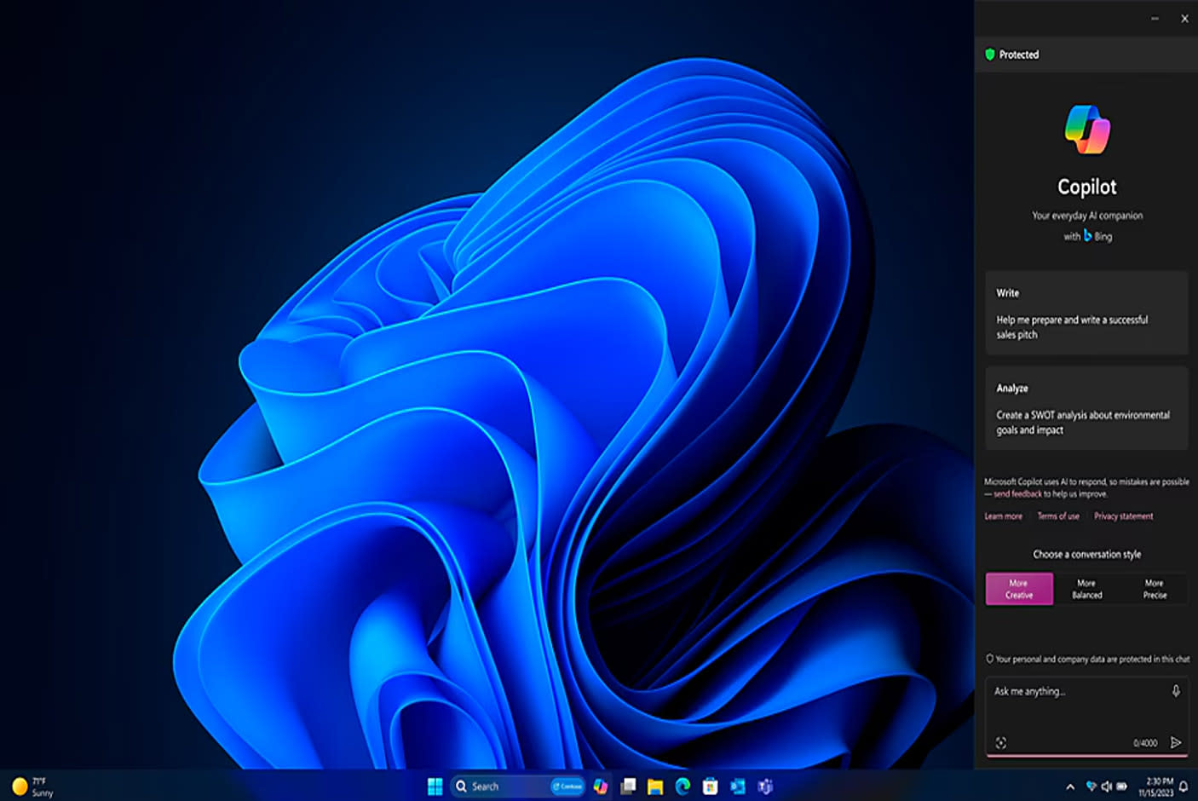1198x801 pixels.
Task: Enable the More Precise conversation style
Action: (x=1155, y=588)
